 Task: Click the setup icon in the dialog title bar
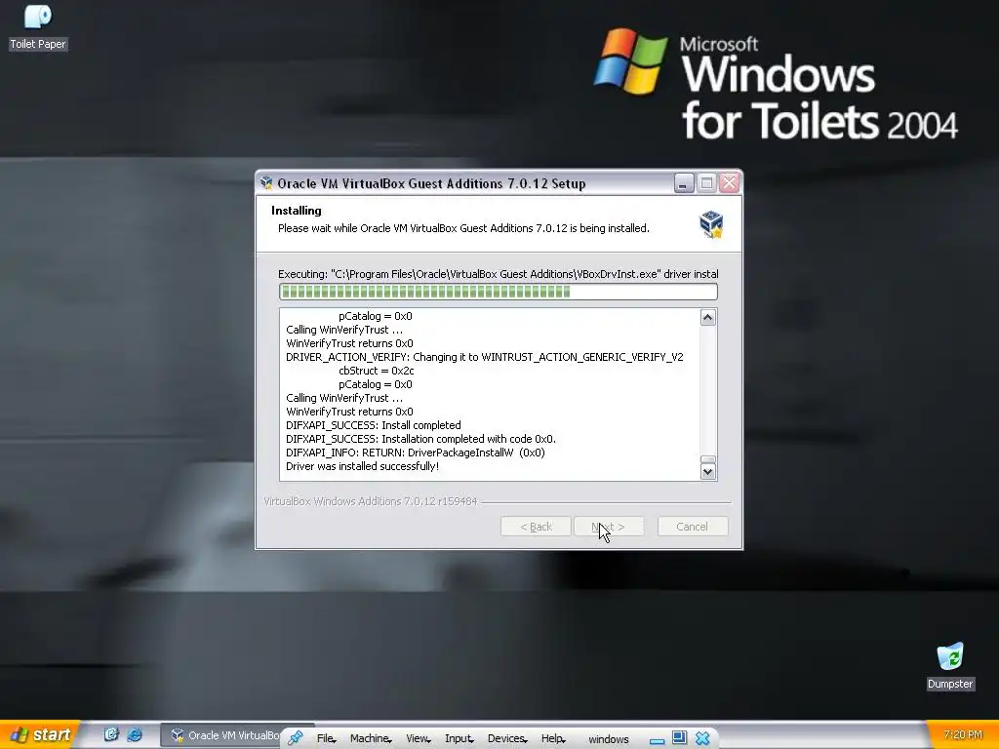tap(266, 183)
